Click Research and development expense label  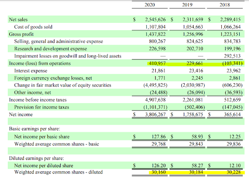pyautogui.click(x=51, y=49)
